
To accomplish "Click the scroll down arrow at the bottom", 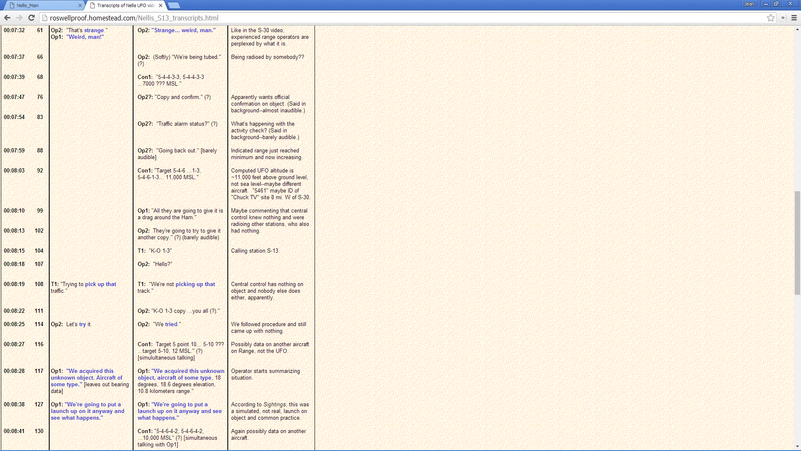I will click(x=797, y=446).
